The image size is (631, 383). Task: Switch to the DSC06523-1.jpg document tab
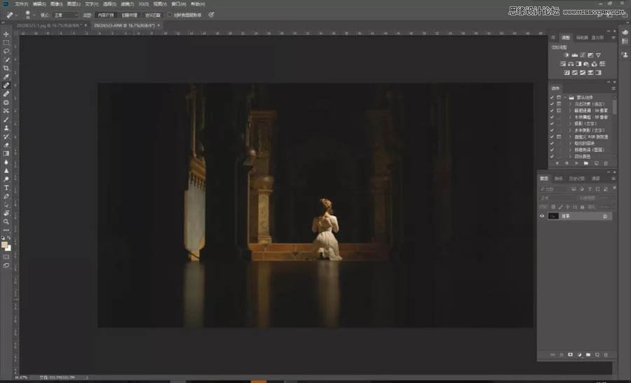tap(50, 25)
